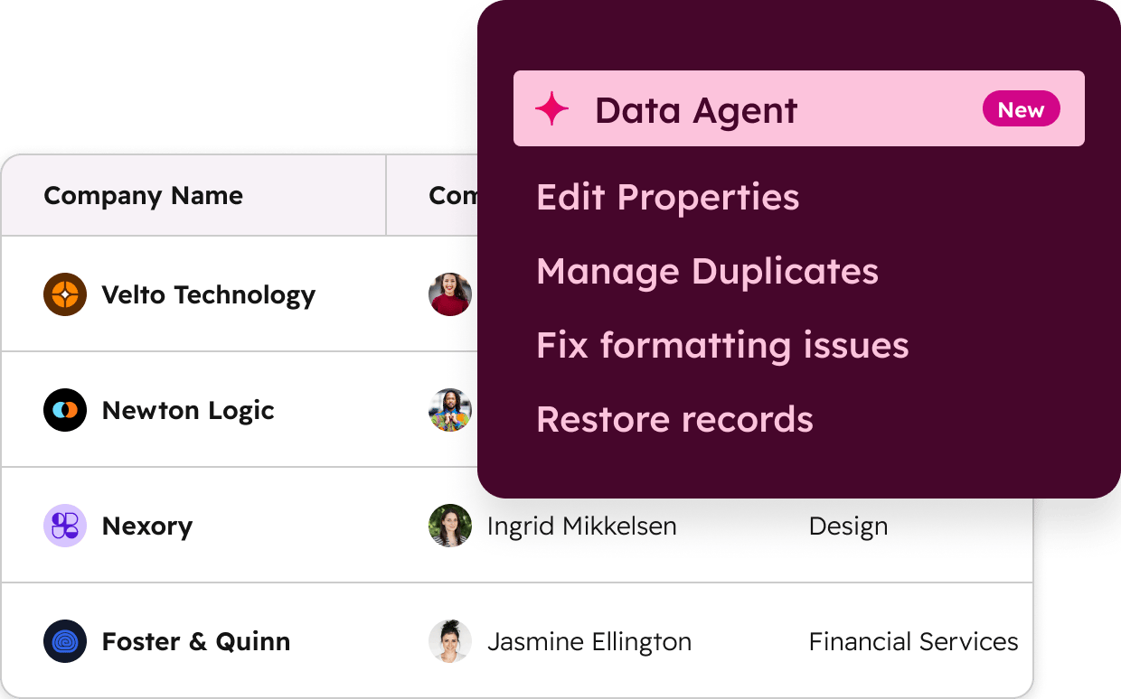Select the avatar next to Newton Logic
The width and height of the screenshot is (1121, 699).
click(449, 410)
